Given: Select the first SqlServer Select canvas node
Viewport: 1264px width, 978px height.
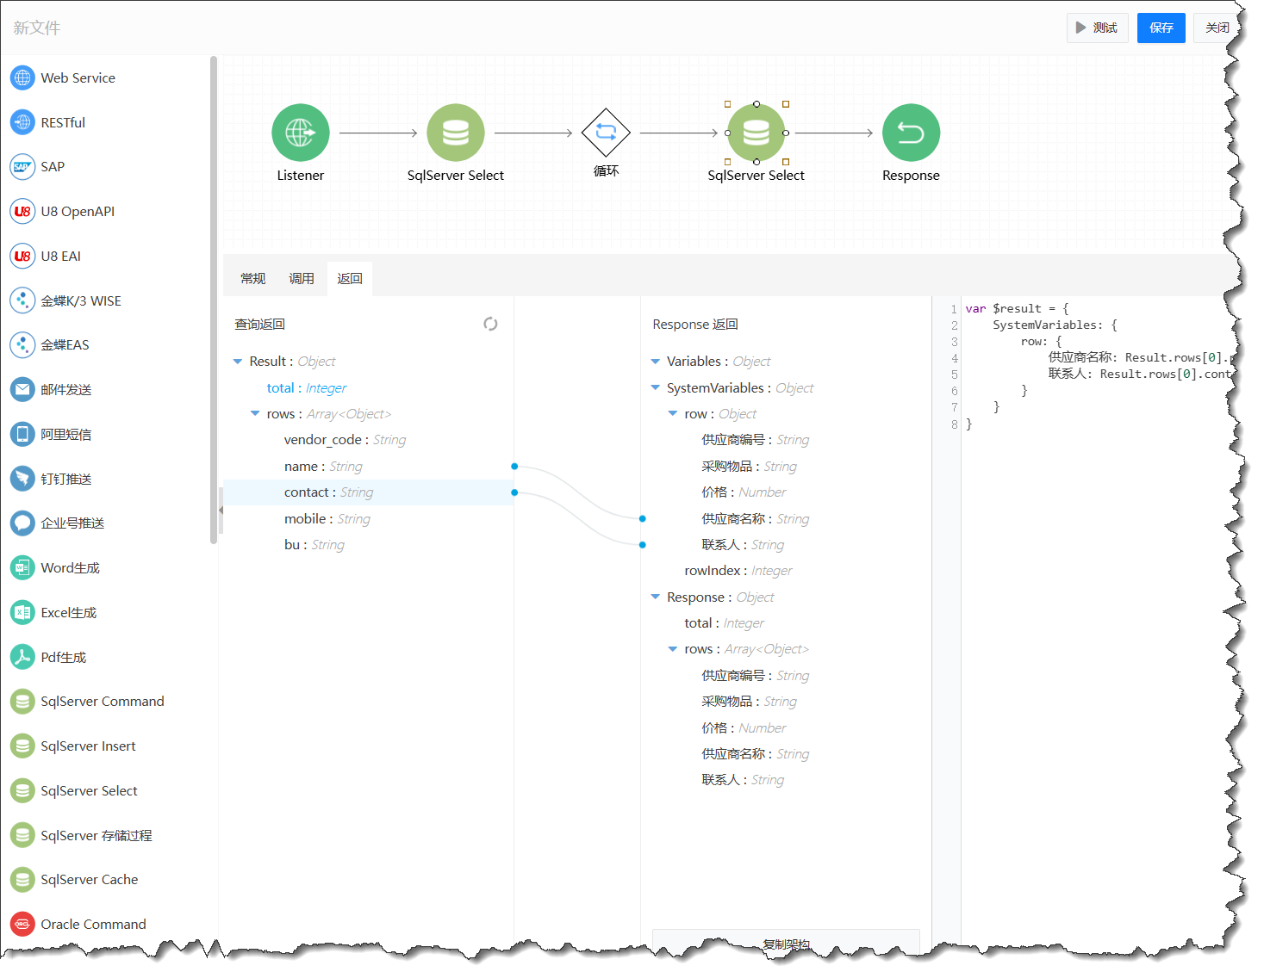Looking at the screenshot, I should tap(455, 133).
